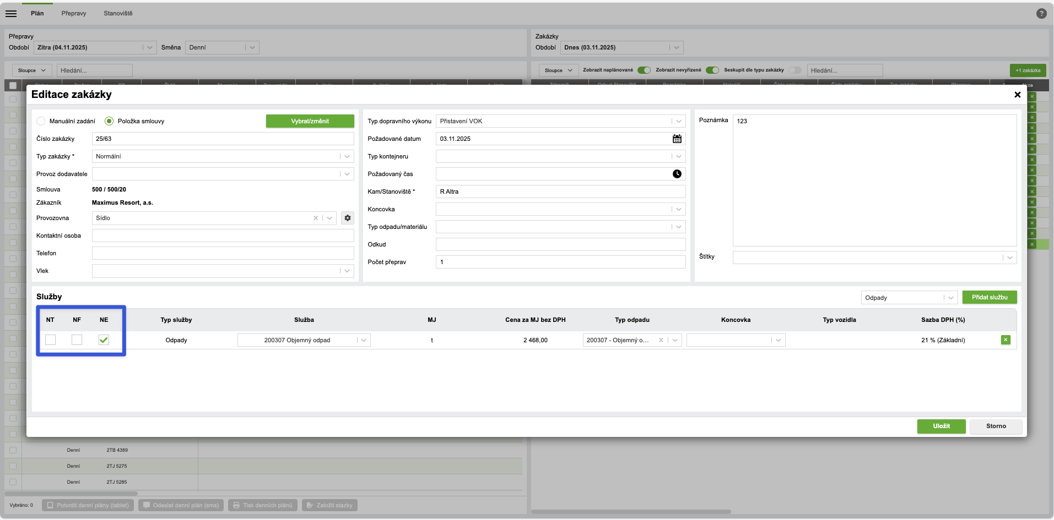Image resolution: width=1054 pixels, height=520 pixels.
Task: Click Hledání search field in Zakázky panel
Action: (845, 70)
